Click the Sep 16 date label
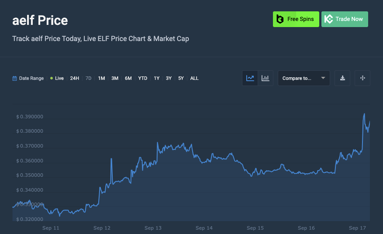The width and height of the screenshot is (383, 234). point(306,228)
